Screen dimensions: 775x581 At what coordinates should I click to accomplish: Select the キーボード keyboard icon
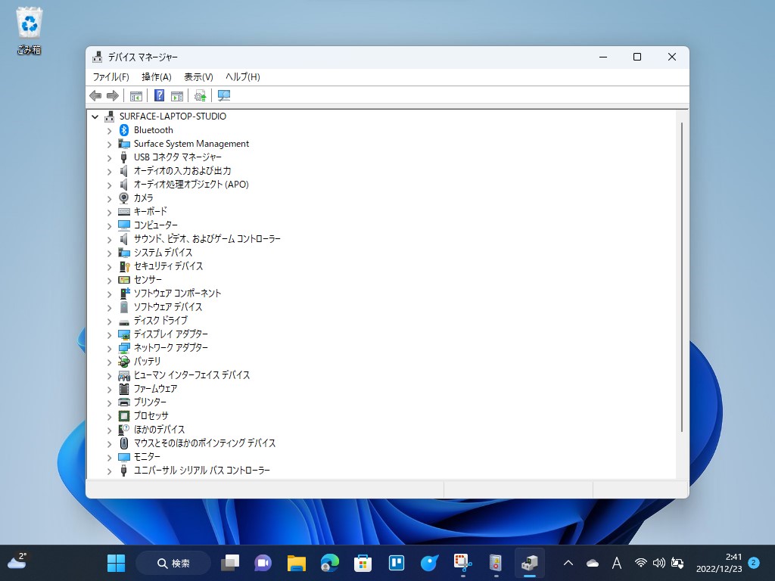point(124,212)
